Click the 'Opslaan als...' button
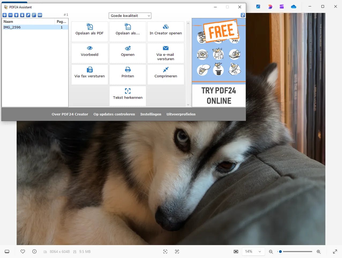Image resolution: width=342 pixels, height=258 pixels. (x=128, y=32)
